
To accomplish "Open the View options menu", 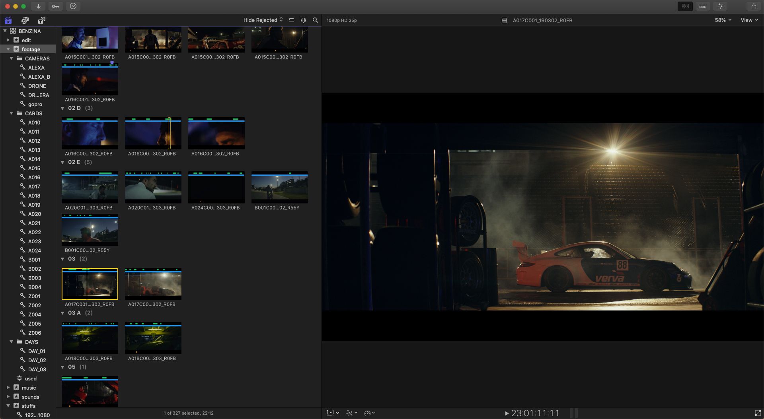I will point(749,20).
